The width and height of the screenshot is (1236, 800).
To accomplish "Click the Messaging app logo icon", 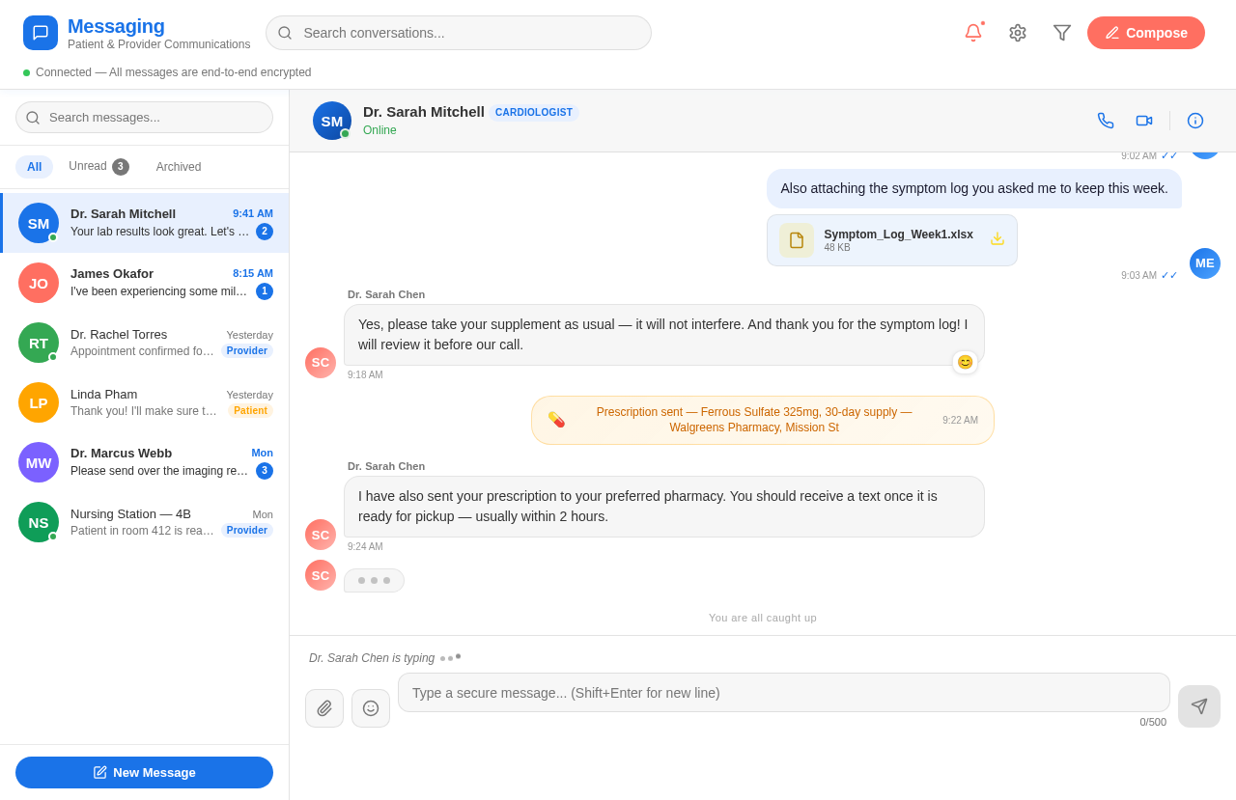I will point(41,33).
